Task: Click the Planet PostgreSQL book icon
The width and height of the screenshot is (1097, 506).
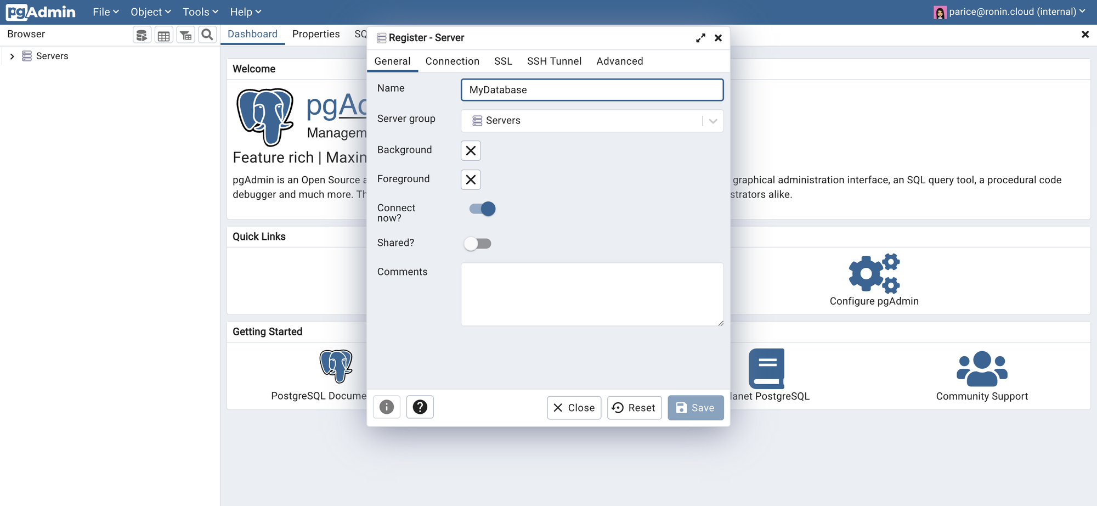Action: (766, 368)
